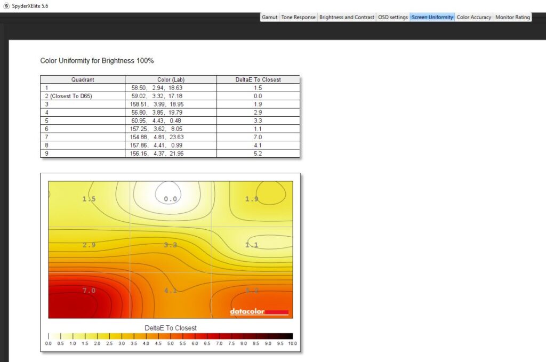Open the Gamut tab
The width and height of the screenshot is (546, 362).
pyautogui.click(x=269, y=17)
